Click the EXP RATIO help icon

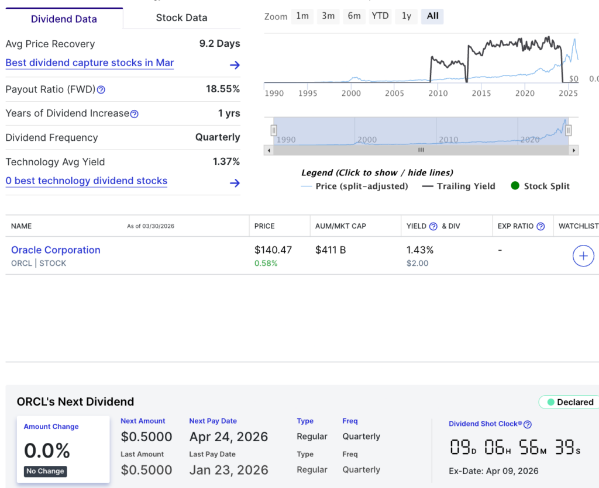point(541,226)
